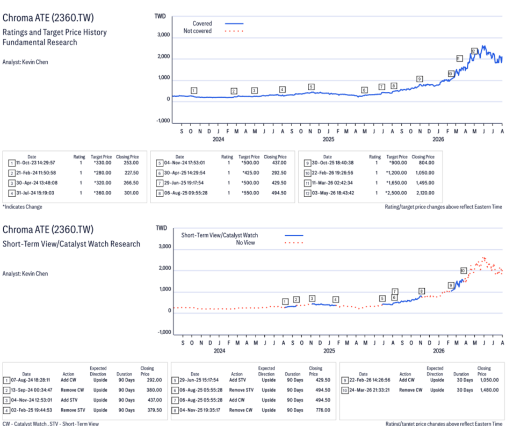Click target price '*280.00'
Screen dimensions: 506x426
(x=102, y=172)
